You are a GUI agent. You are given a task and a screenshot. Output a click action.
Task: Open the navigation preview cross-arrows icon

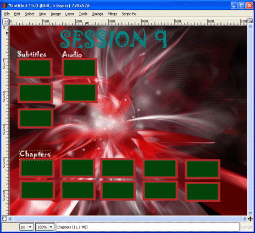[250, 219]
